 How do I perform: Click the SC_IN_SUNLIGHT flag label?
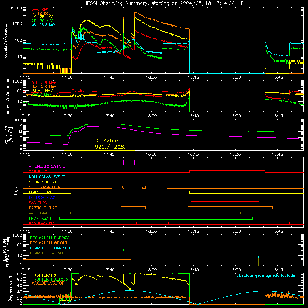point(44,182)
